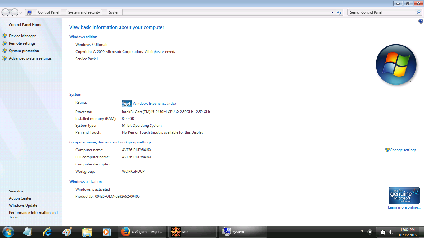Open Windows Explorer folder icon on taskbar

coord(87,232)
